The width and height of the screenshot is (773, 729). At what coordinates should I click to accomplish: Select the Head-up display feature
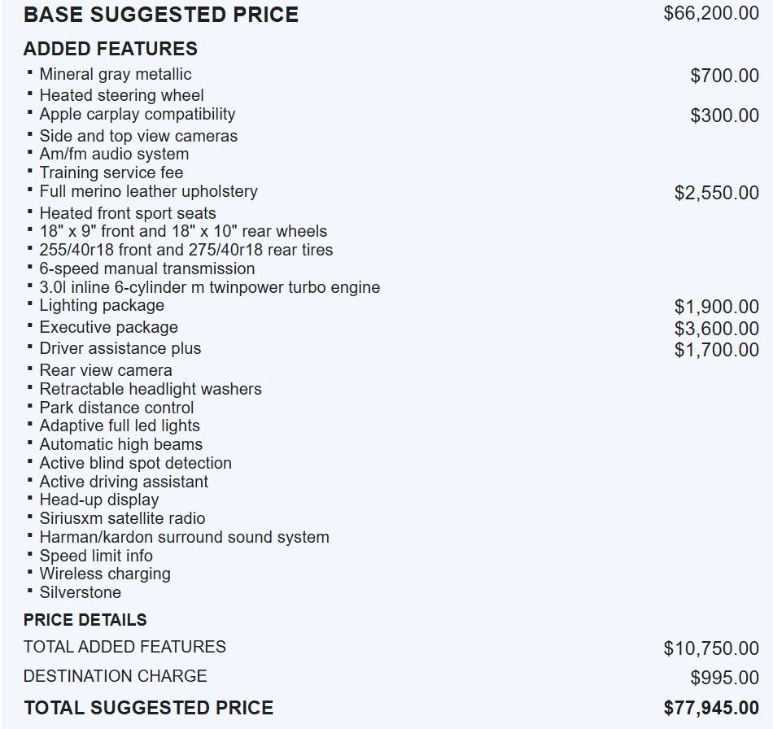98,500
